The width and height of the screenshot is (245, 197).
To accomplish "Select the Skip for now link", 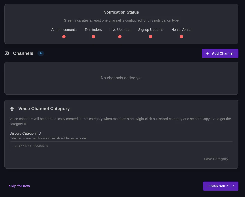I will [x=19, y=186].
